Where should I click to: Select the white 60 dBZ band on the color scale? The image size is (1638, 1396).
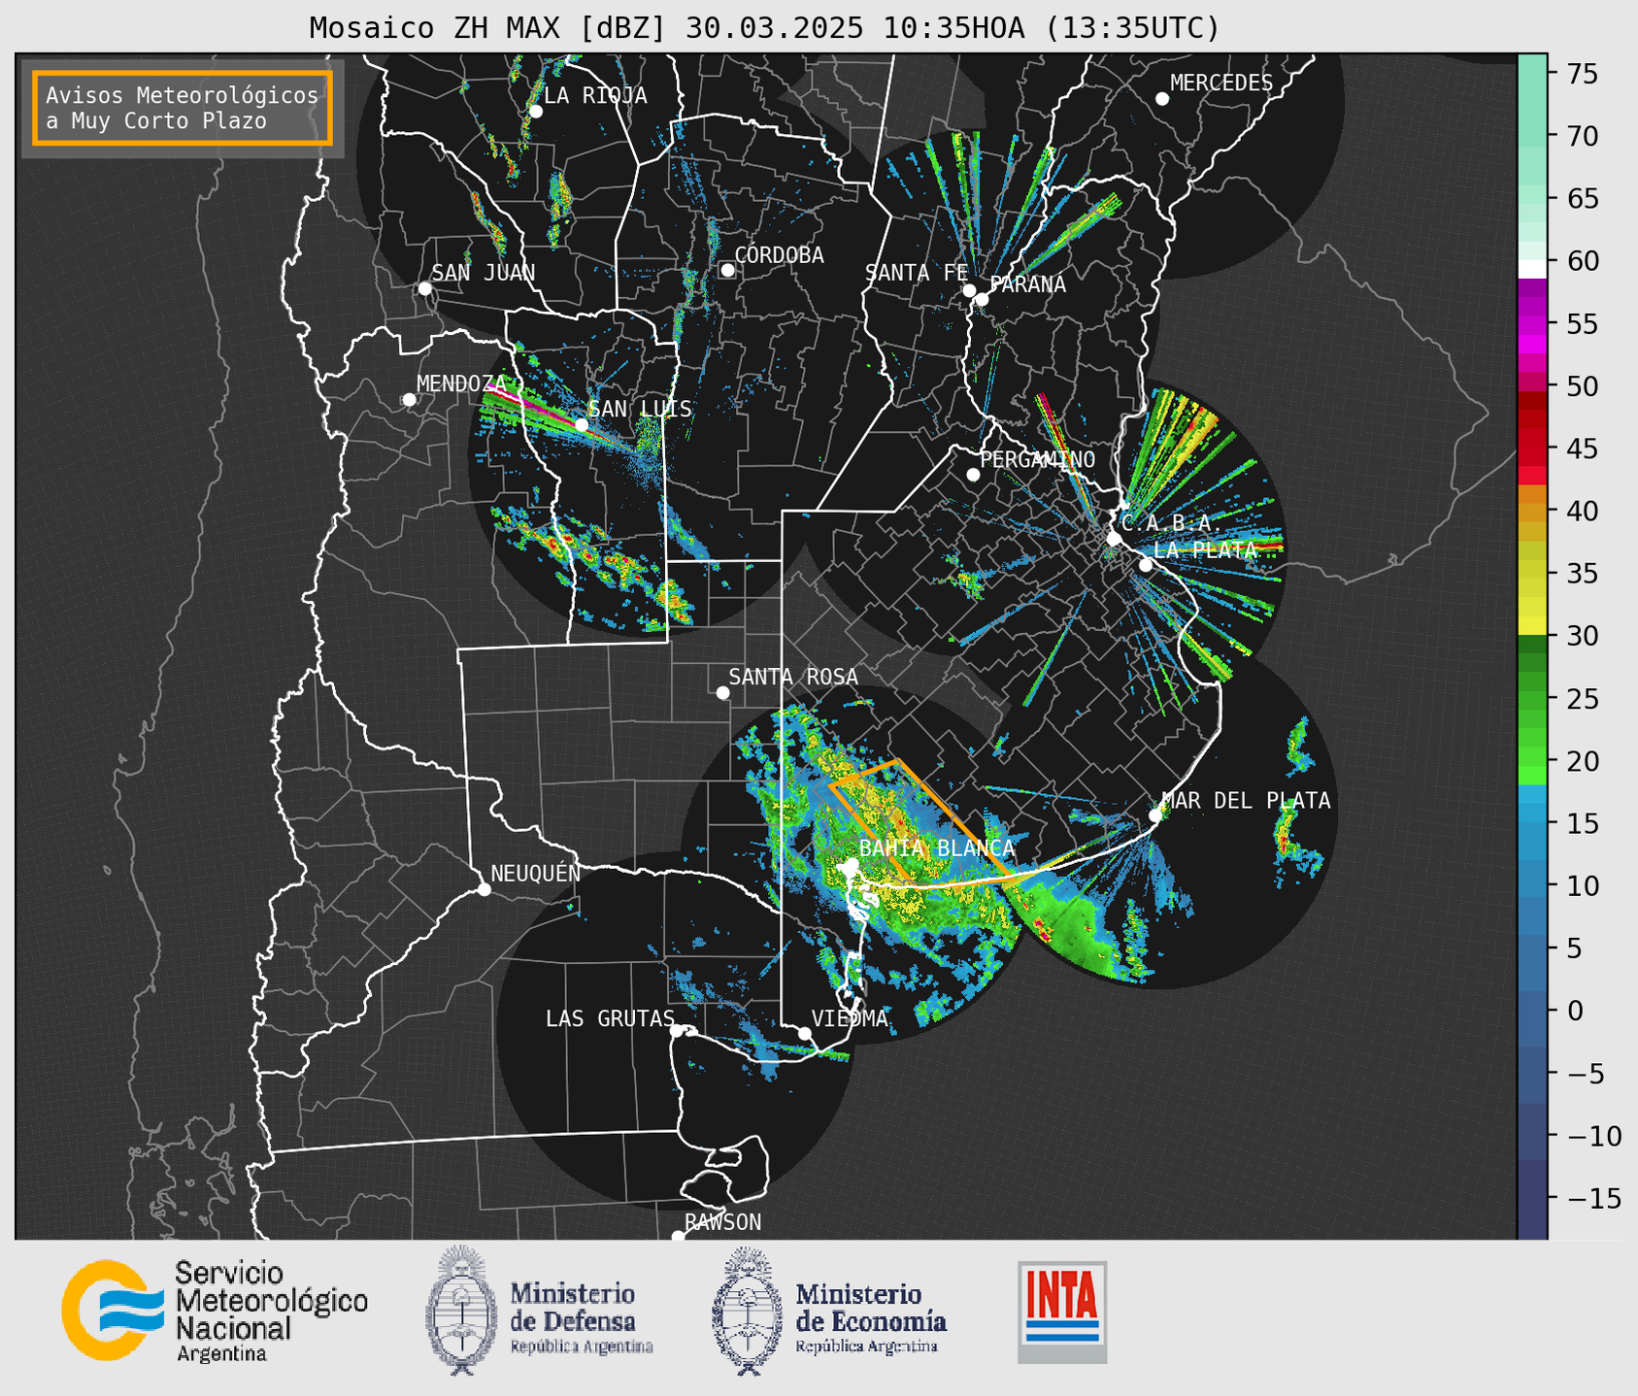[1531, 268]
